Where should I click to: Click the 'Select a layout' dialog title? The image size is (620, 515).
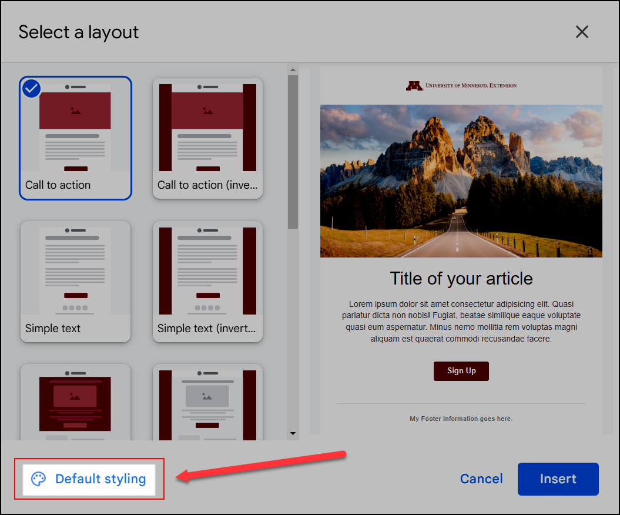[x=79, y=32]
